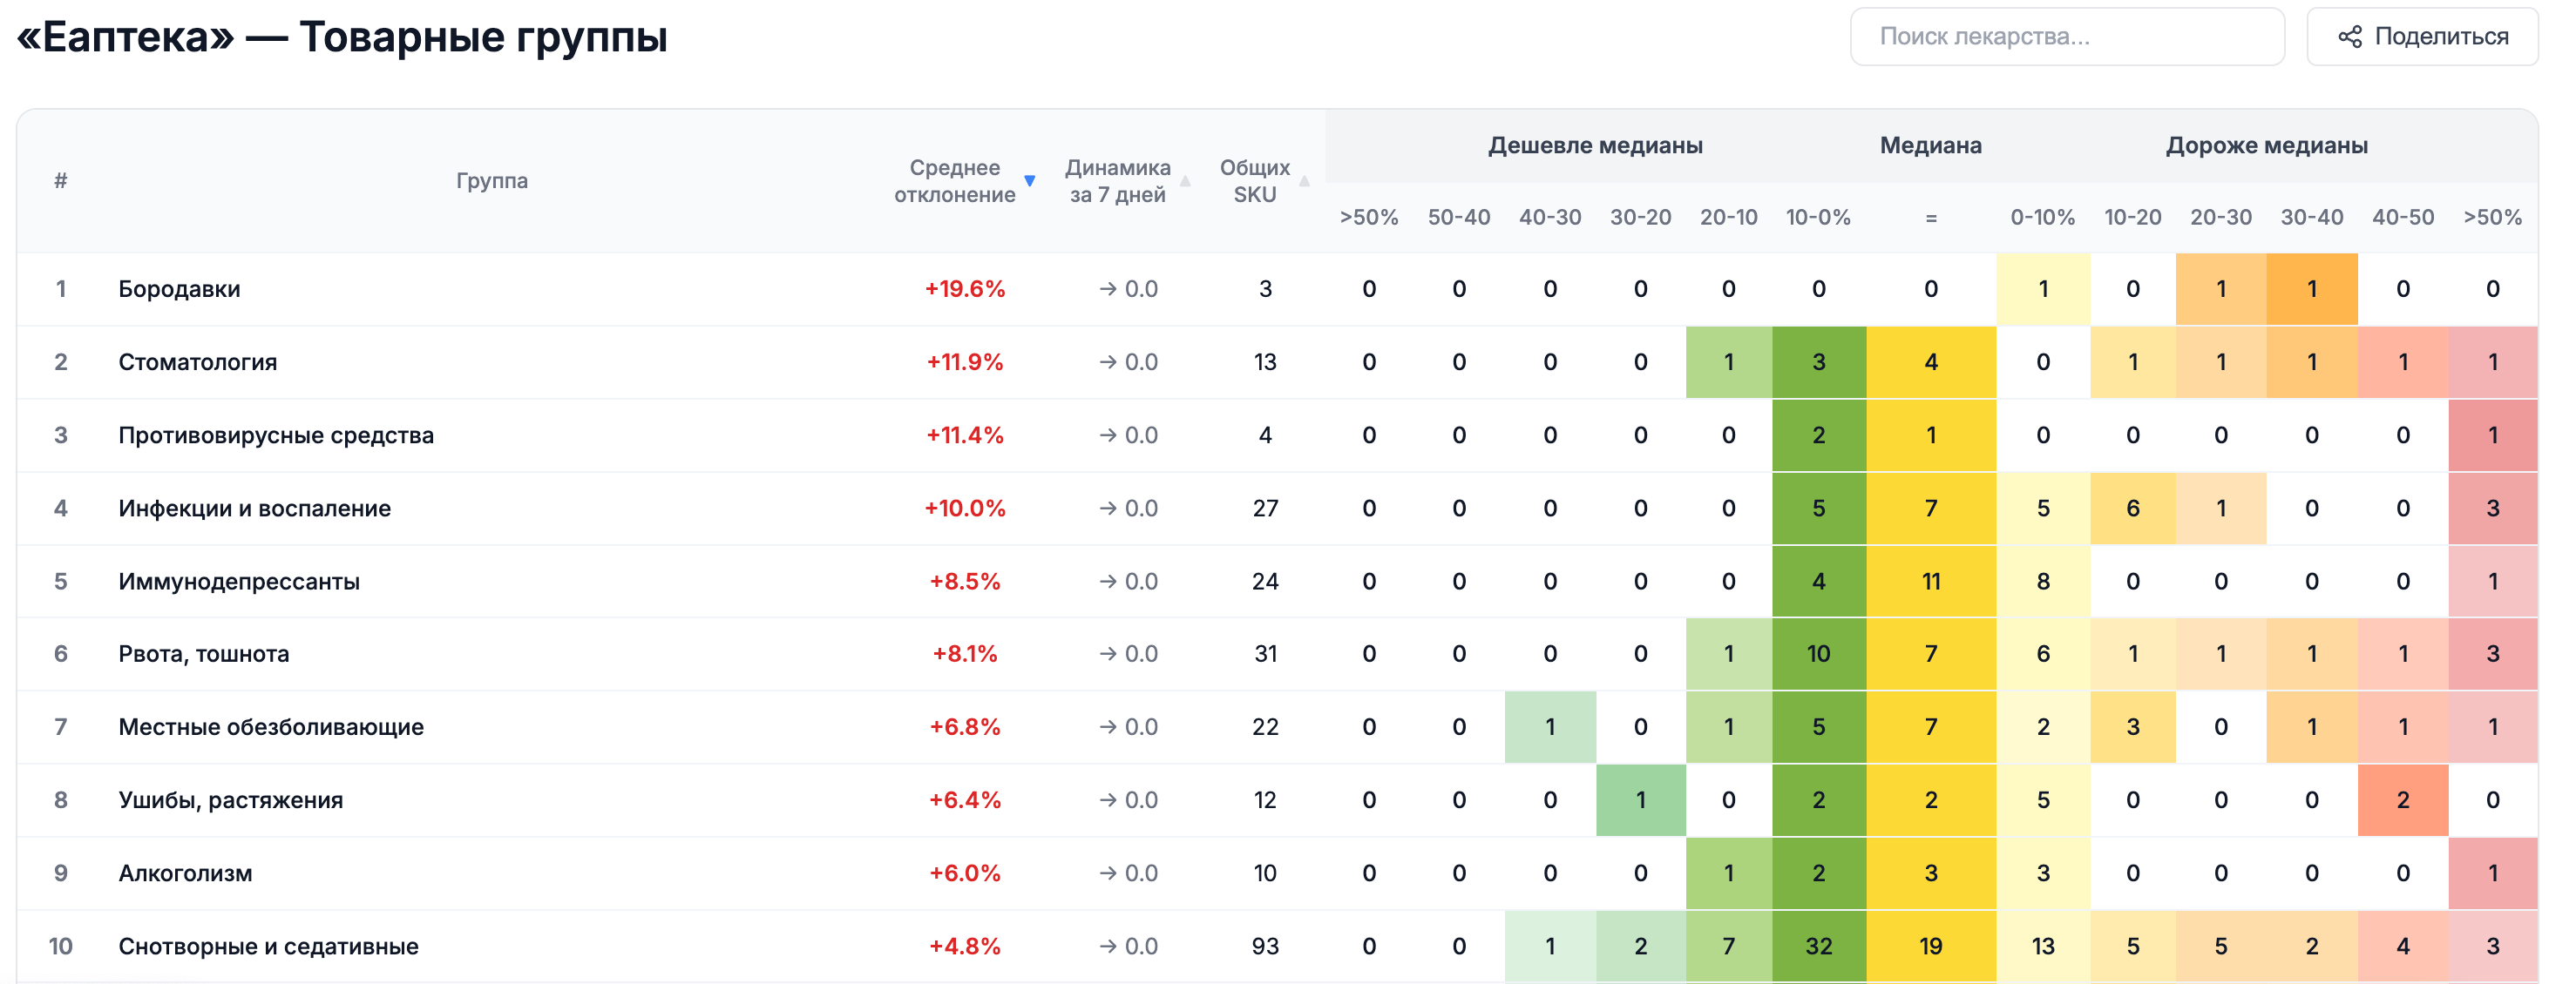Click dynamics arrow in Бородавки row
This screenshot has height=984, width=2576.
1107,289
